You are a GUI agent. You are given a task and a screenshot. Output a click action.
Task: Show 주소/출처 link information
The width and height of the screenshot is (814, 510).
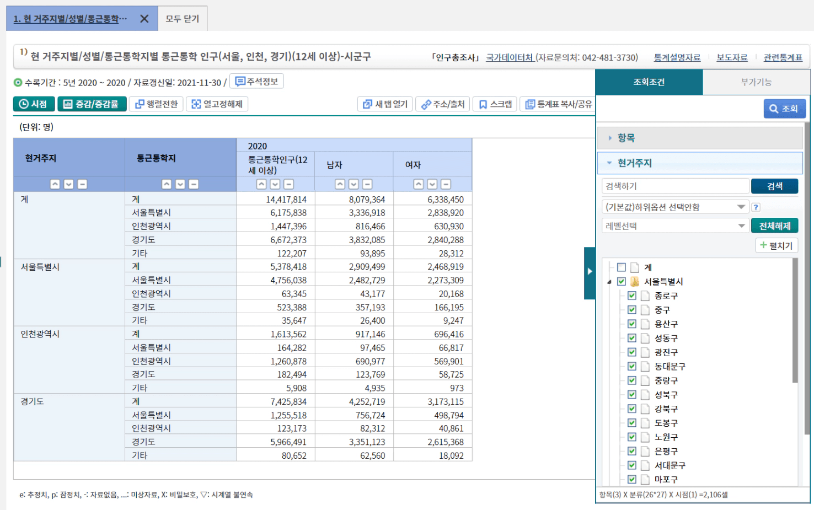point(443,104)
